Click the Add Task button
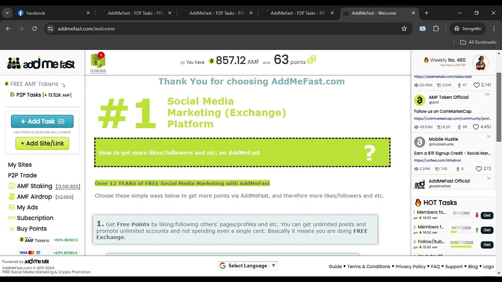The image size is (502, 282). point(42,121)
